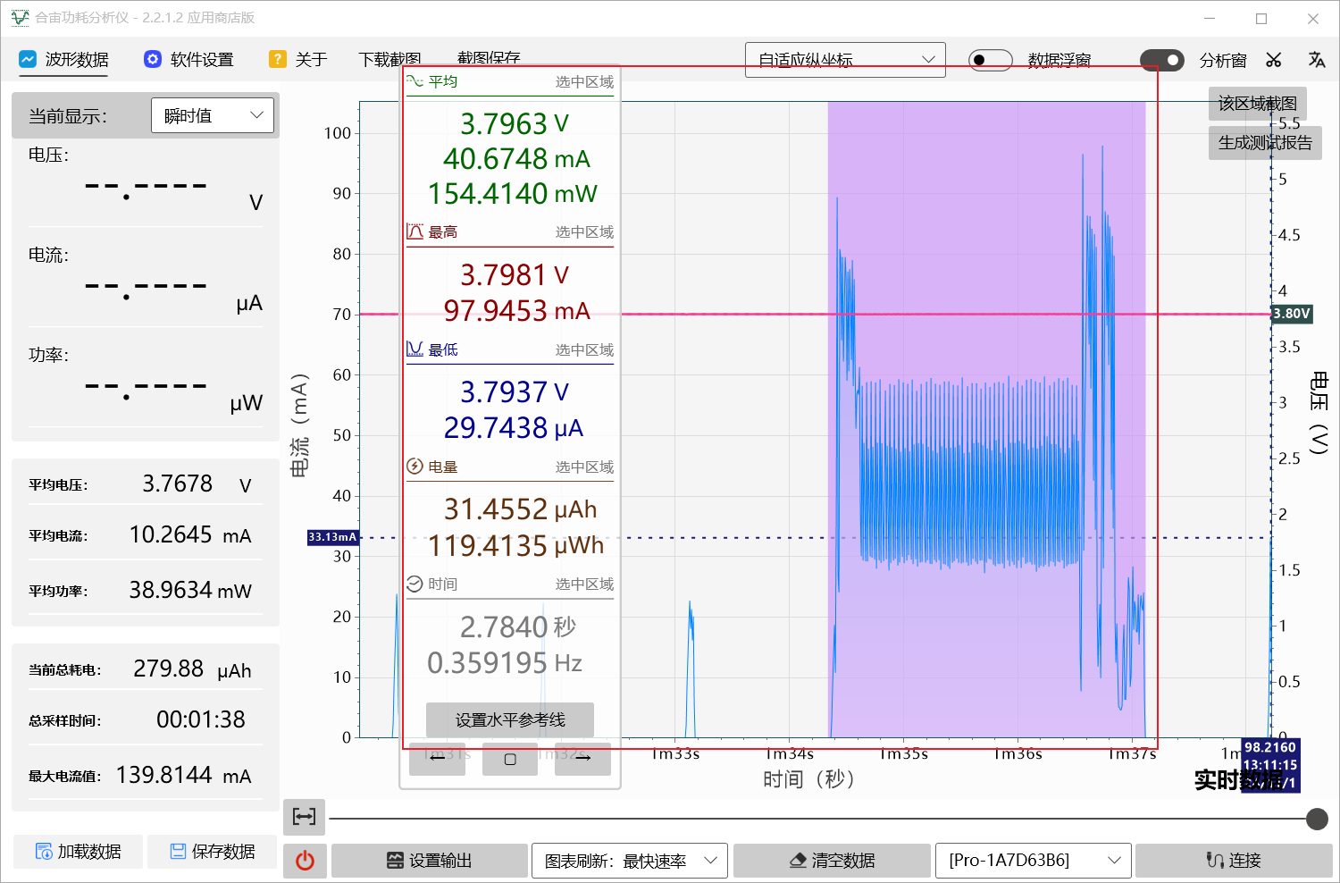1340x883 pixels.
Task: Click 截图保存 in the top bar
Action: tap(489, 57)
